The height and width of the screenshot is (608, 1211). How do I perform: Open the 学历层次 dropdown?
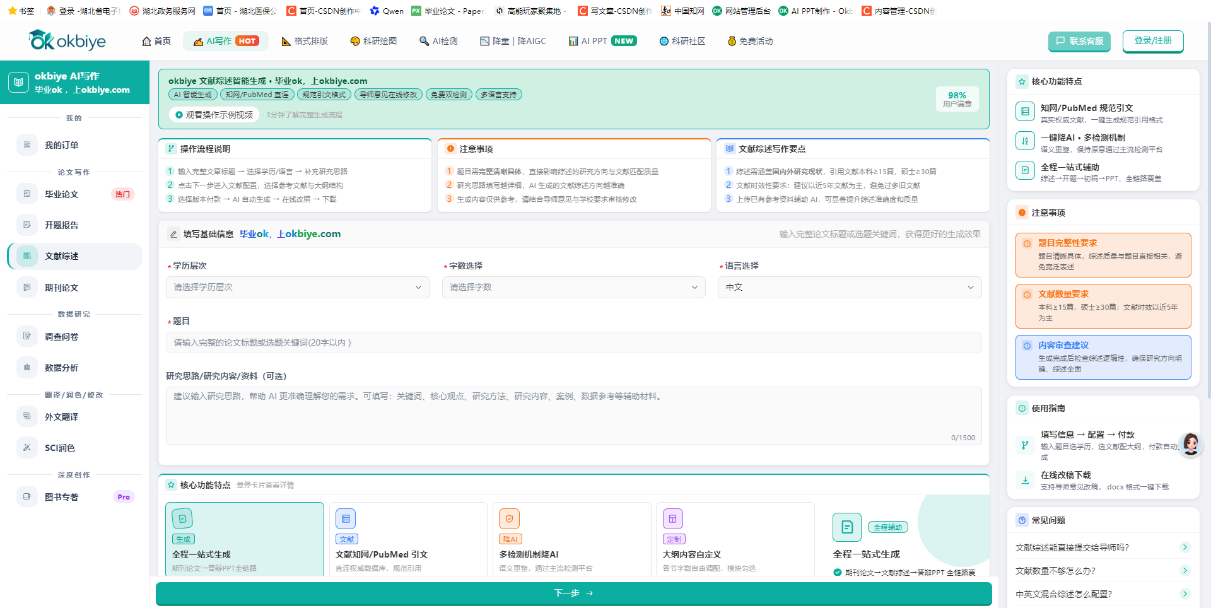[298, 287]
